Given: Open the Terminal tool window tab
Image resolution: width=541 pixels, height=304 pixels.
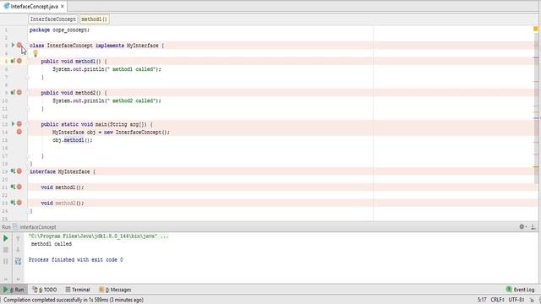Looking at the screenshot, I should [78, 290].
